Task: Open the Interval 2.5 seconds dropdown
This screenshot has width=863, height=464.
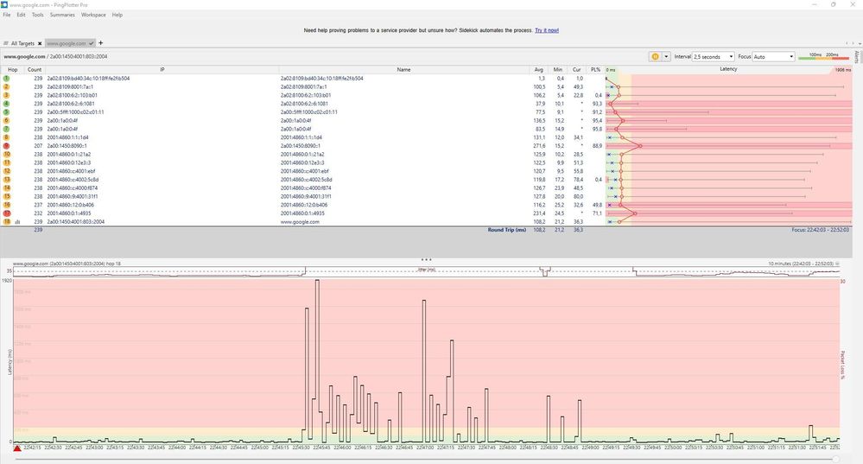Action: [714, 57]
